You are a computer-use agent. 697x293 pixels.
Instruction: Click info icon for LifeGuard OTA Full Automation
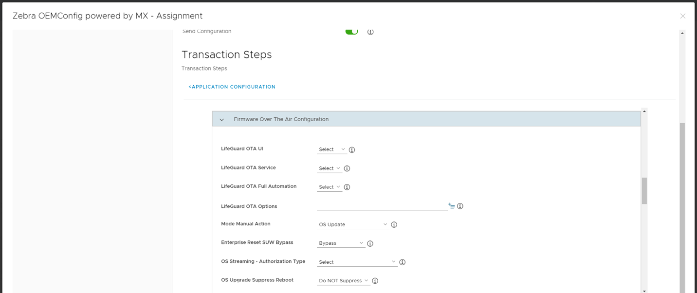point(347,187)
